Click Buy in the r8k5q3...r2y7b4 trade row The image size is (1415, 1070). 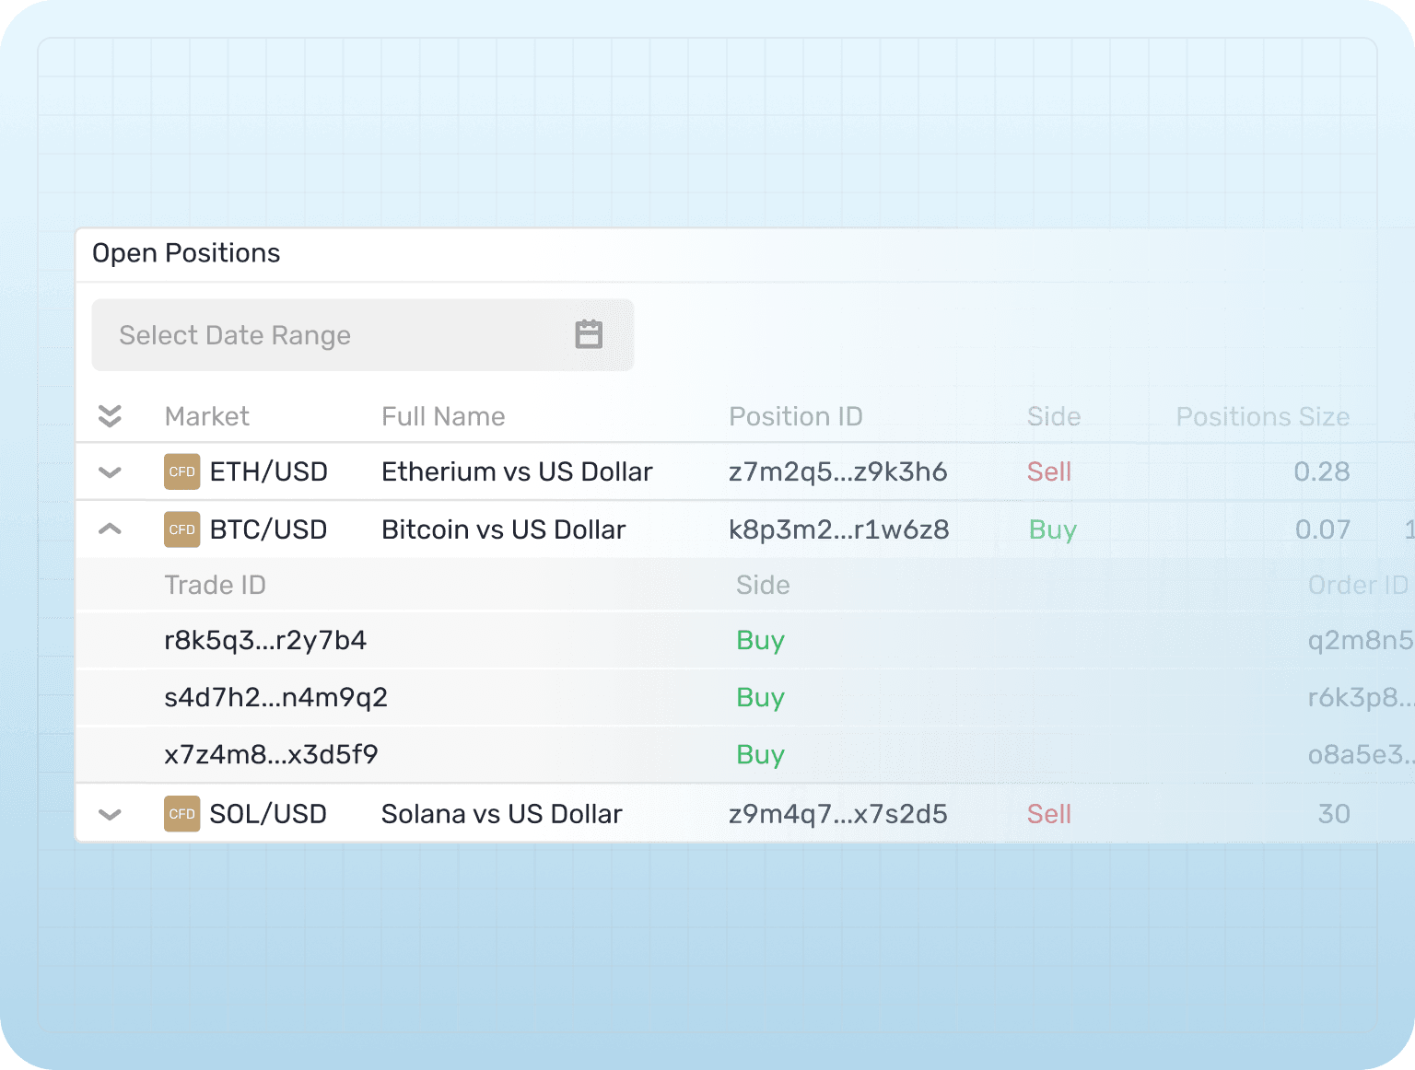point(760,640)
